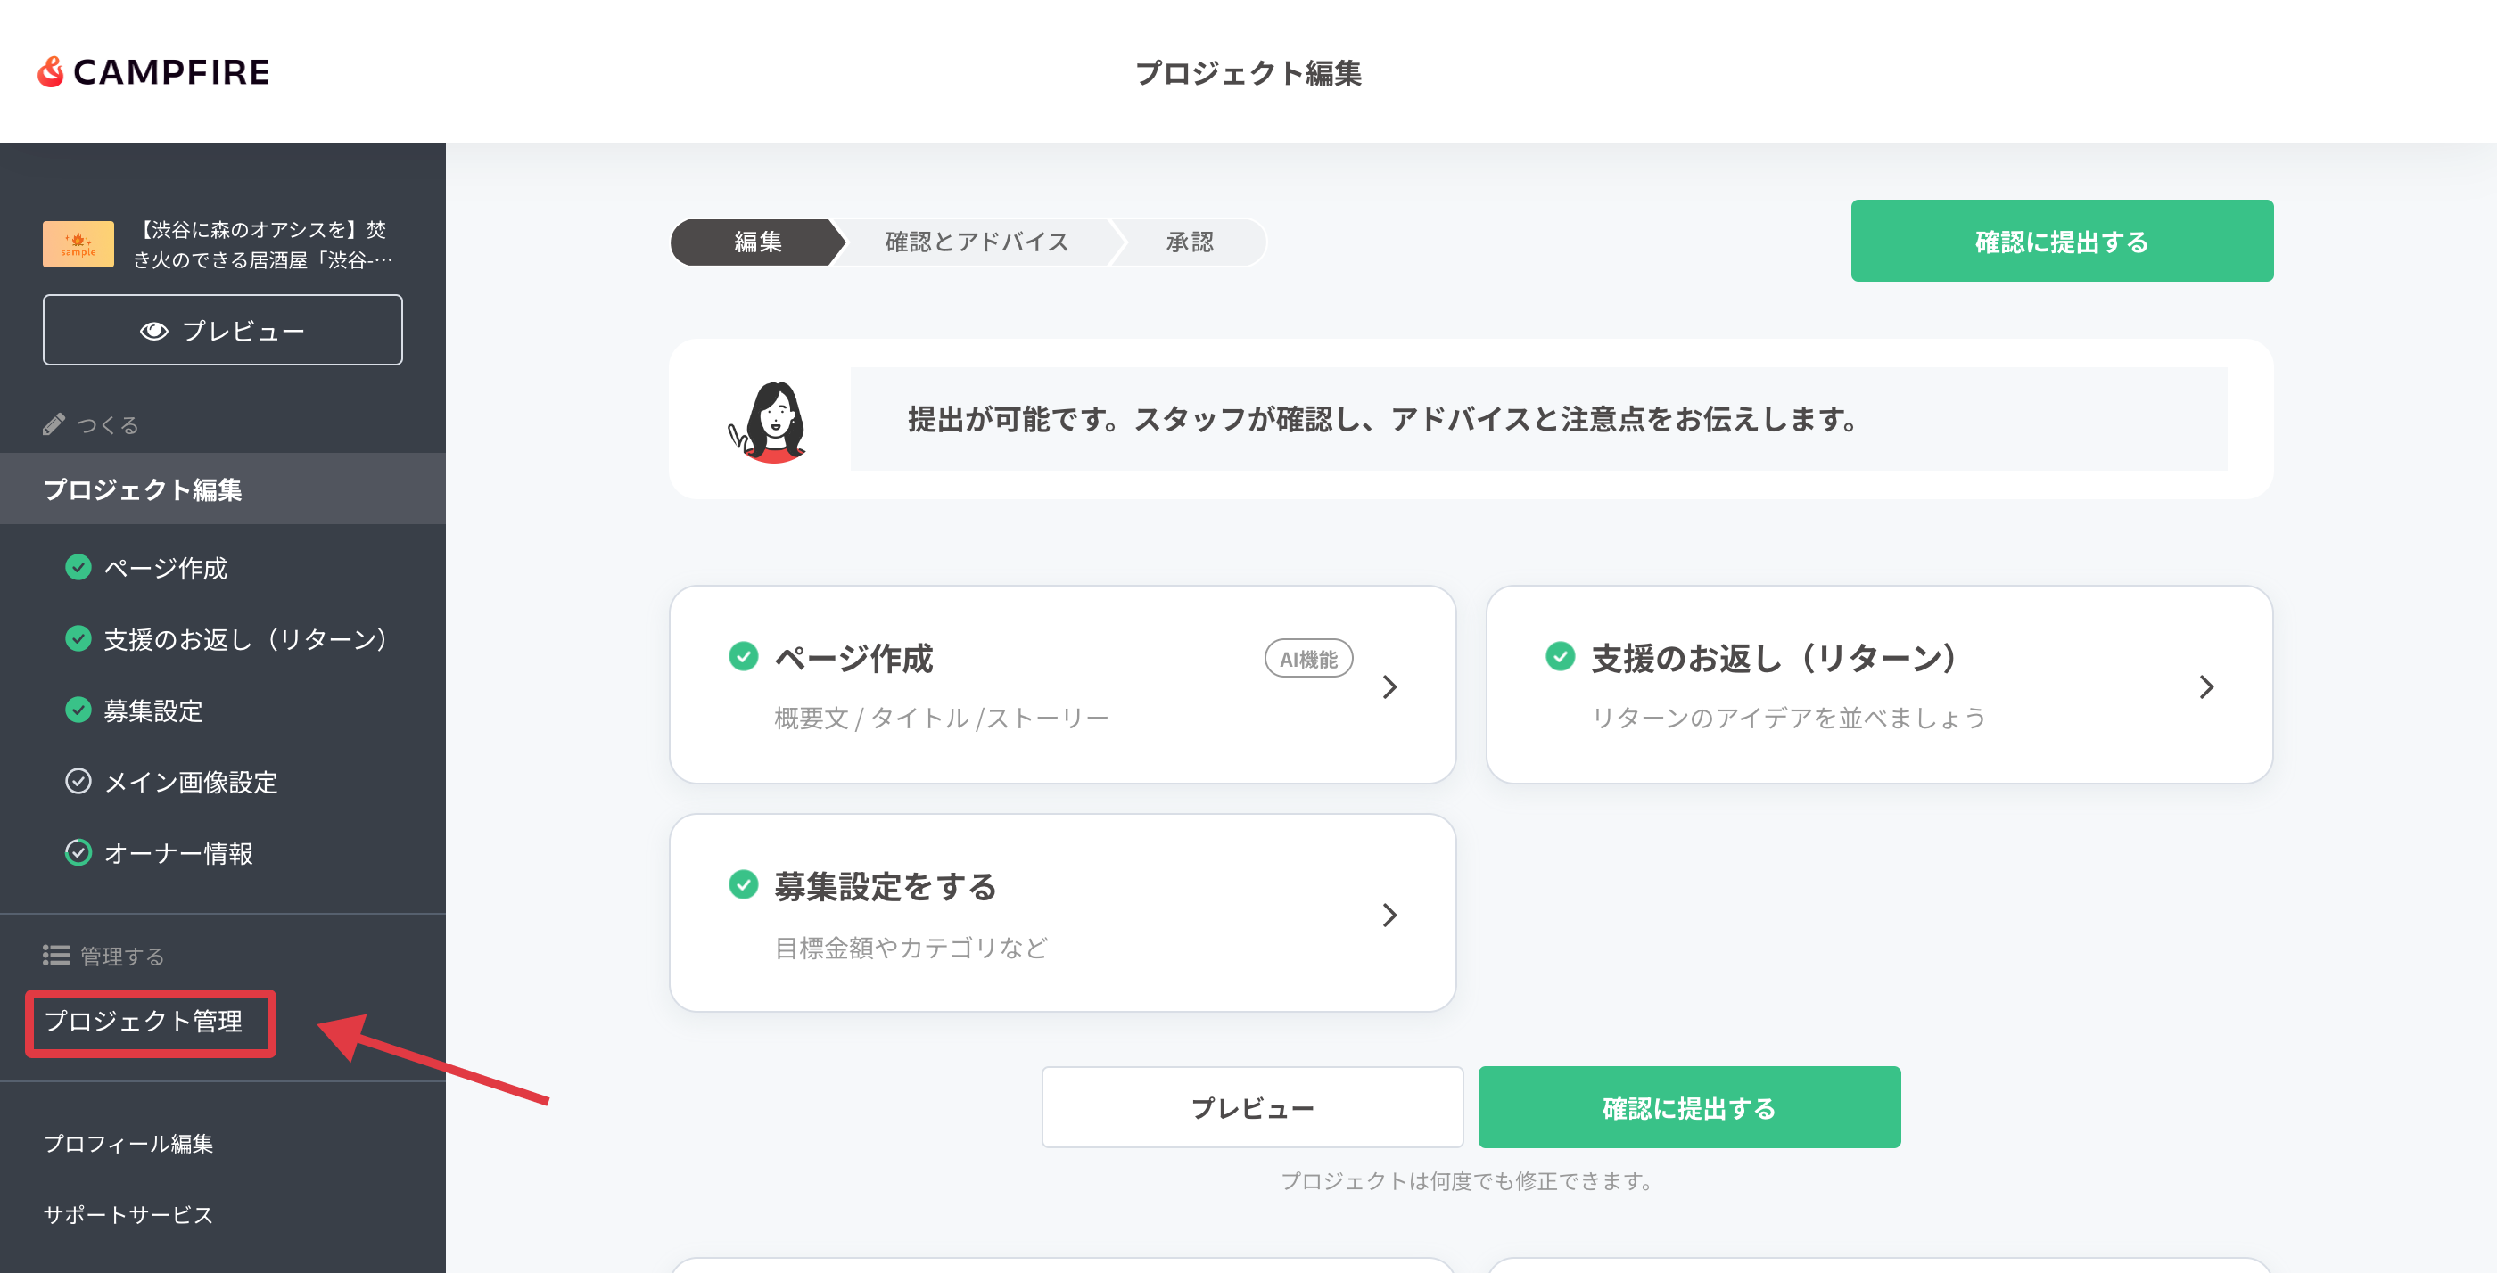Select the 承認 progress step
Viewport: 2497px width, 1273px height.
click(1190, 242)
